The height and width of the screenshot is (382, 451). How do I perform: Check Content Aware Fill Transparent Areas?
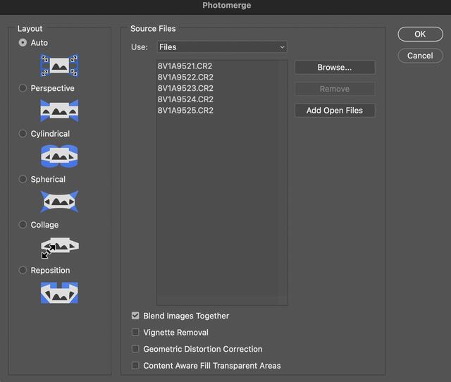click(135, 366)
